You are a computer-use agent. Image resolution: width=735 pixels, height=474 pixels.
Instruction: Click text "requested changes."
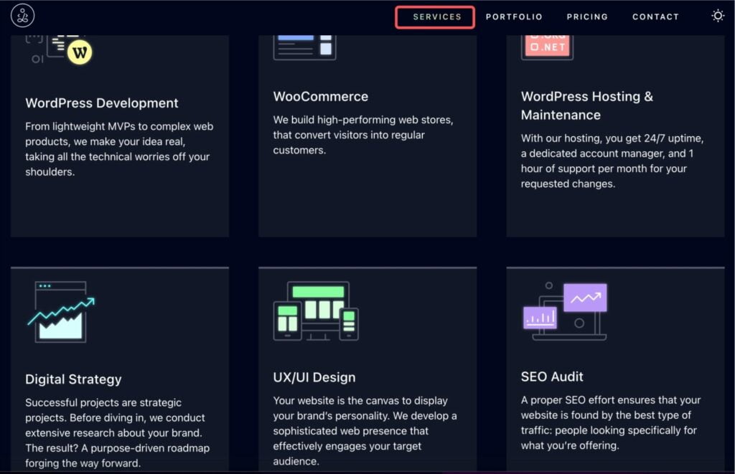[x=568, y=184]
